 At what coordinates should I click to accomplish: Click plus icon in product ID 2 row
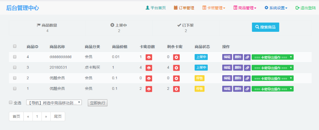(176, 78)
